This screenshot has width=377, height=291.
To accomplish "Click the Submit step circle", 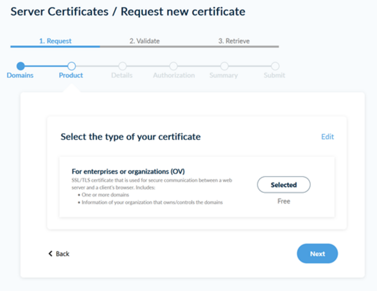I will click(x=275, y=66).
